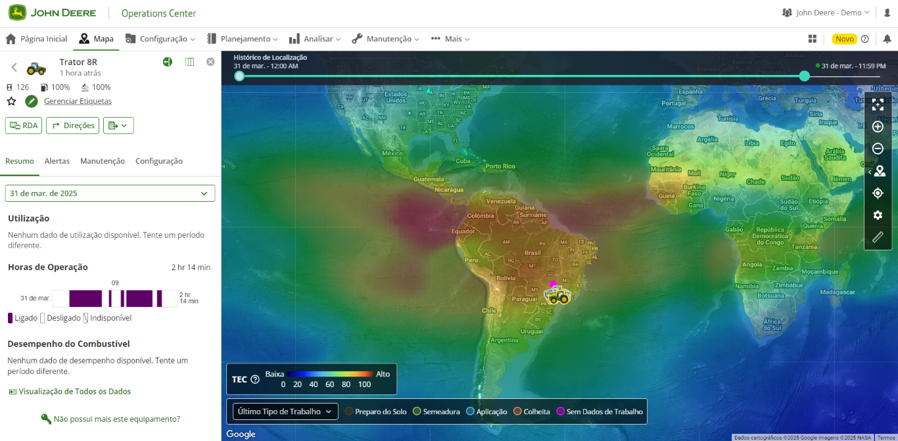Image resolution: width=898 pixels, height=441 pixels.
Task: Open the date dropdown for 31 de mar.
Action: tap(110, 193)
